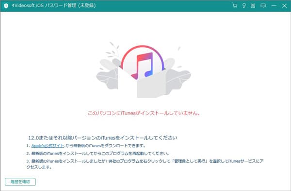Open the four-squares menu icon
The width and height of the screenshot is (291, 191).
[253, 5]
